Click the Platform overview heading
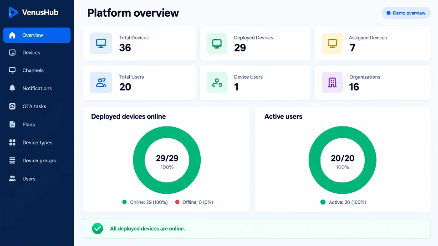 [133, 13]
